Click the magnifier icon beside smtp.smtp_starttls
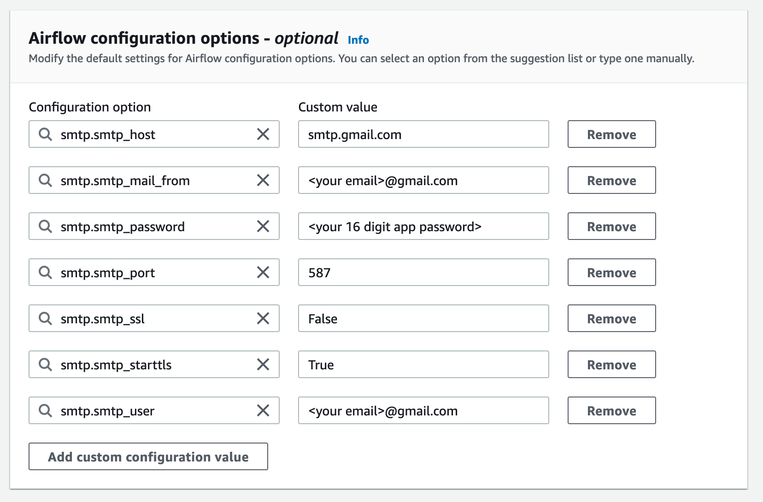Viewport: 763px width, 502px height. (45, 364)
